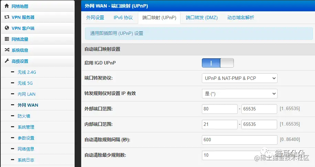
Task: Open 参数设置 submenu item
Action: click(26, 138)
